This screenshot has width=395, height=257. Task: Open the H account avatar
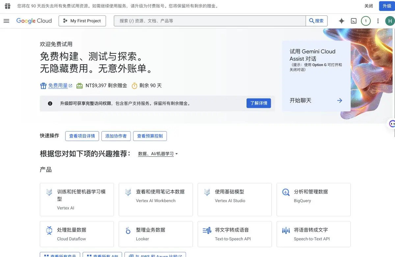[x=390, y=21]
